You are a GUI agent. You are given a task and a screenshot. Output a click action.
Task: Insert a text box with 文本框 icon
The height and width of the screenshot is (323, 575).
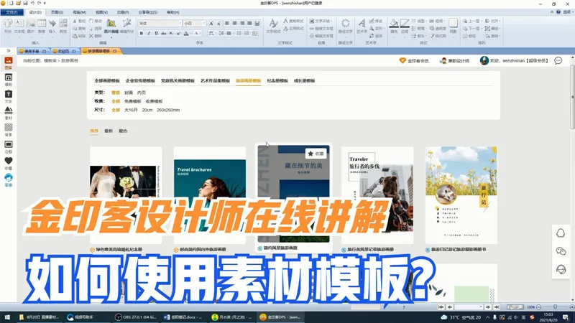click(x=19, y=26)
